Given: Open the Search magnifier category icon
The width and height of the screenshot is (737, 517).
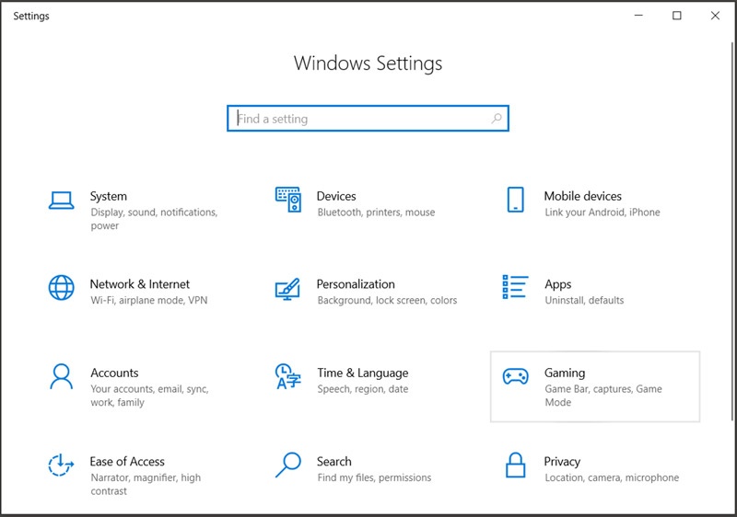Looking at the screenshot, I should tap(287, 465).
